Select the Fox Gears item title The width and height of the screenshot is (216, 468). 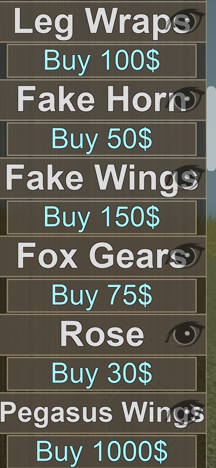tap(102, 256)
